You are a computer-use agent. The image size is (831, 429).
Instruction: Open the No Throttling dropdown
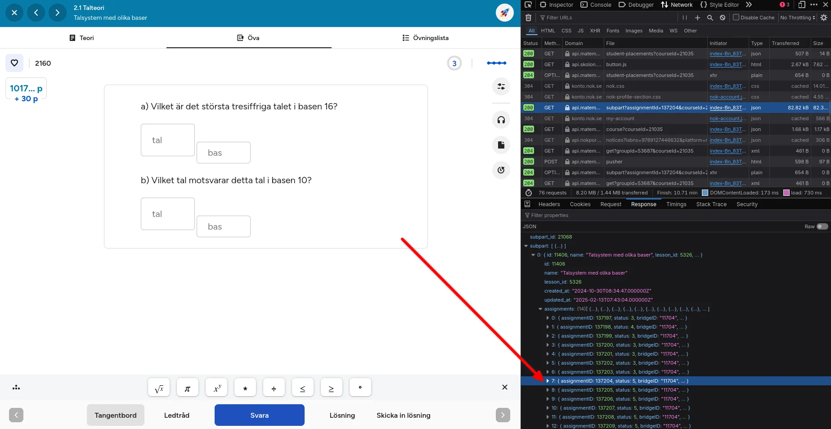click(x=798, y=18)
